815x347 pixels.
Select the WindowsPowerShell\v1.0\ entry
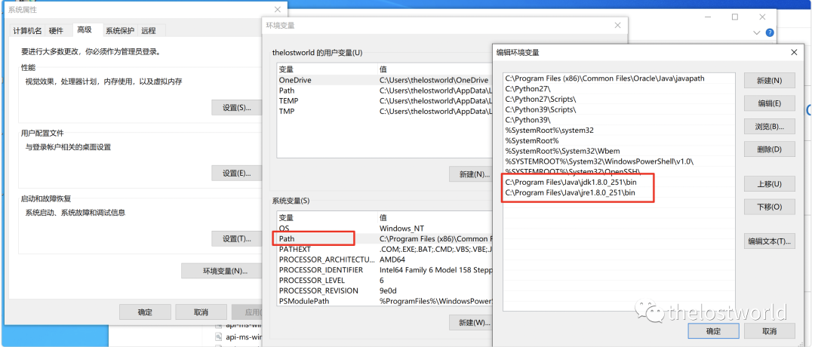[x=619, y=161]
